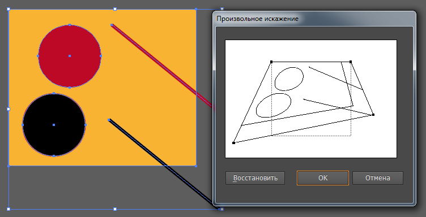Select top-left distortion handle in preview
Viewport: 426px width, 217px height.
tap(271, 62)
